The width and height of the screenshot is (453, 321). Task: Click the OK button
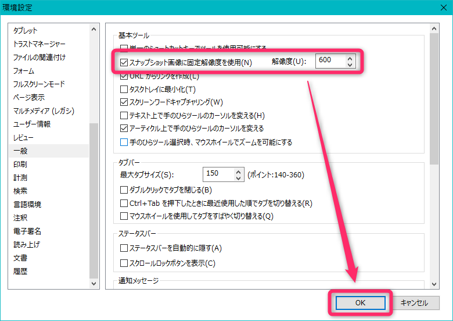point(361,302)
